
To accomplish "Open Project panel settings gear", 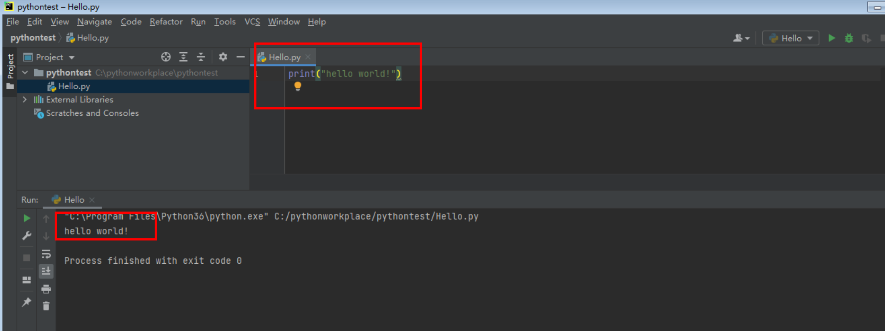I will tap(223, 57).
